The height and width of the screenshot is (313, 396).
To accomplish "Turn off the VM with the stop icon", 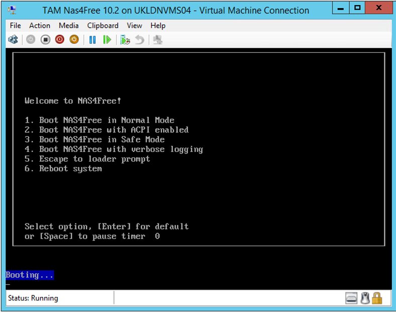I will (x=45, y=40).
